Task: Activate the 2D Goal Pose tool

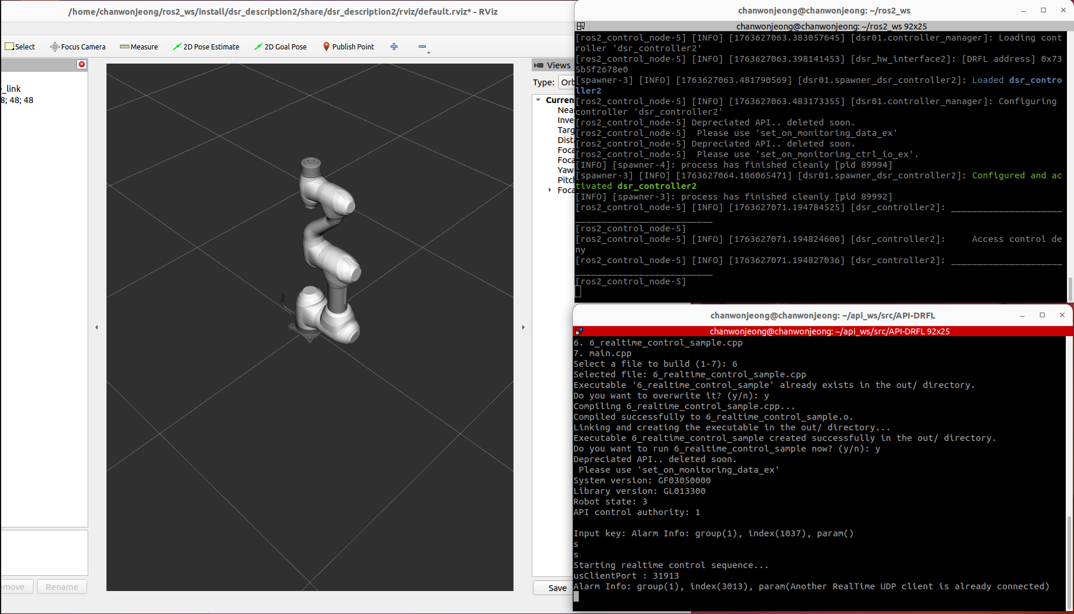Action: click(x=280, y=47)
